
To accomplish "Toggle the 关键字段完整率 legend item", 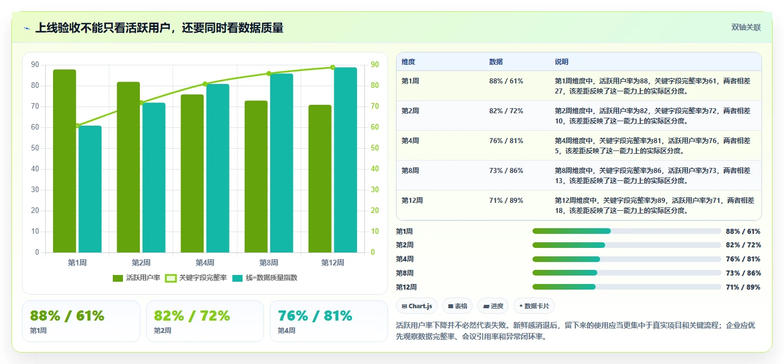I will [196, 278].
